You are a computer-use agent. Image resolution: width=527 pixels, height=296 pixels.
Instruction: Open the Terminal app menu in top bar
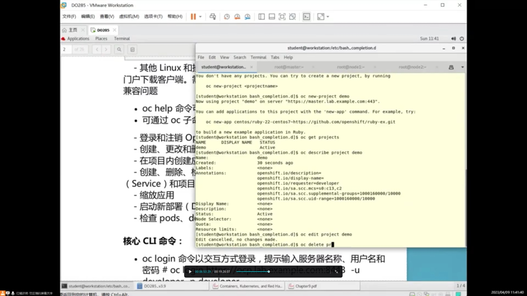122,39
